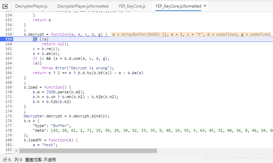
Task: Click the "if" keyword on line 159
Action: (35, 39)
